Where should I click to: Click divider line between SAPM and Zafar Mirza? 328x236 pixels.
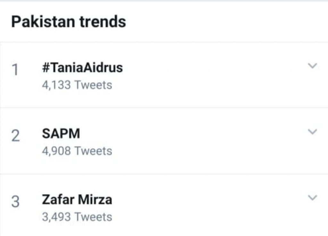pos(164,174)
